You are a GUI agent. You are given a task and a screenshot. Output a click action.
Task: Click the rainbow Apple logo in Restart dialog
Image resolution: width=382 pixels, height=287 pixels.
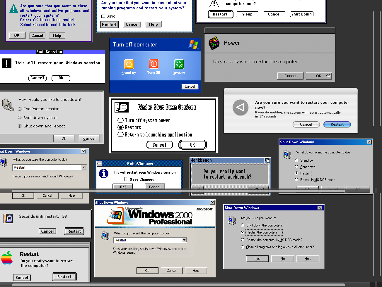(7, 258)
